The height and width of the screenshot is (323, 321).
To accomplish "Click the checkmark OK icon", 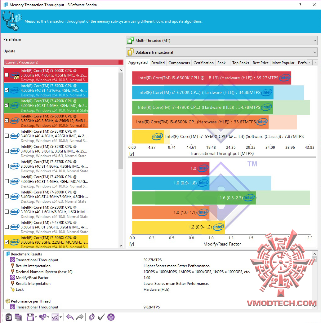I will click(101, 317).
